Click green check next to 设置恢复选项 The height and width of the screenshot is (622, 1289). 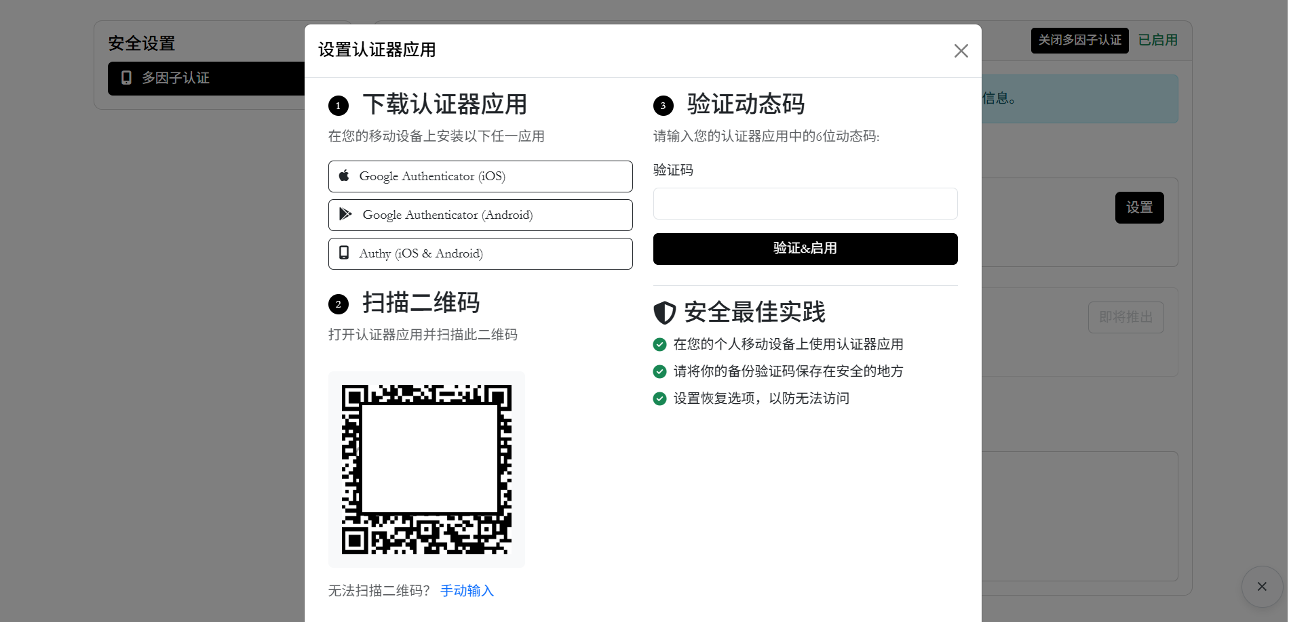point(659,398)
